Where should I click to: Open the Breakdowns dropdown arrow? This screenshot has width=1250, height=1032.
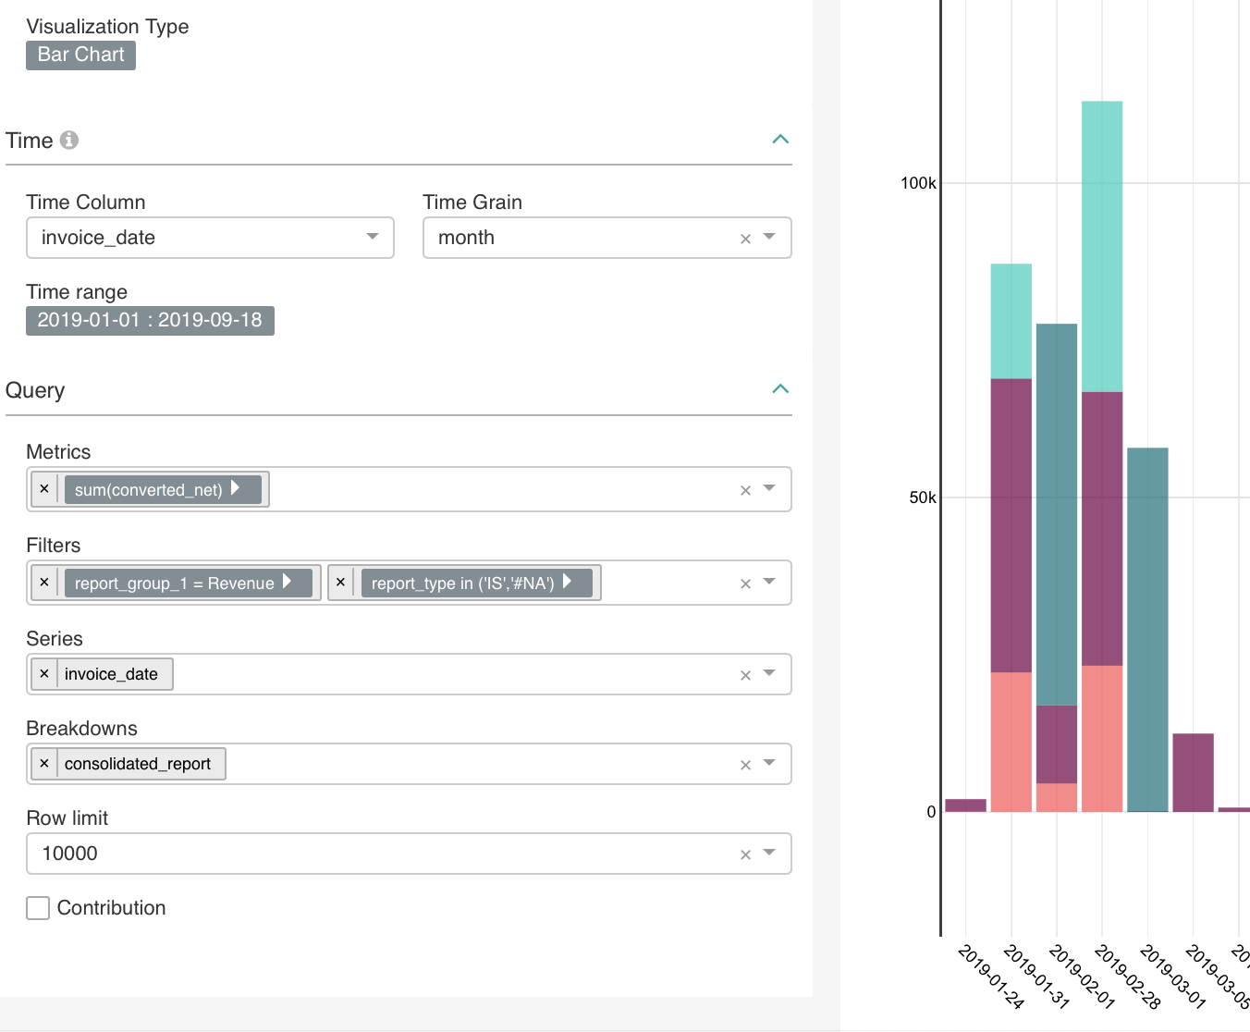pyautogui.click(x=769, y=763)
